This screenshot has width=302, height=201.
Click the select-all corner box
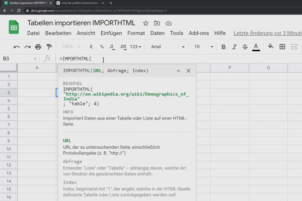(x=8, y=68)
